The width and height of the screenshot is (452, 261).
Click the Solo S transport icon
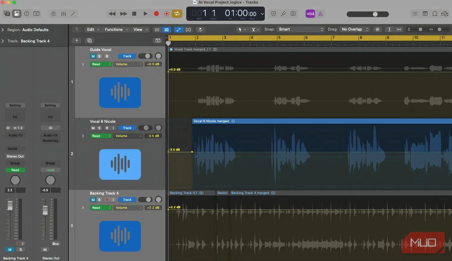(293, 14)
